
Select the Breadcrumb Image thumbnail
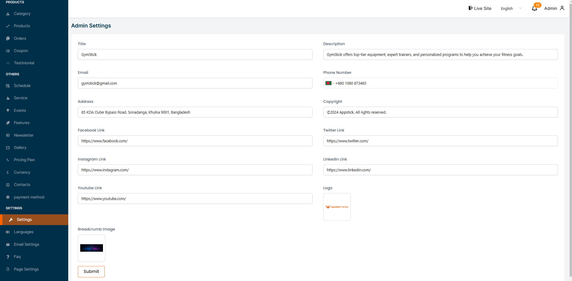click(x=92, y=248)
